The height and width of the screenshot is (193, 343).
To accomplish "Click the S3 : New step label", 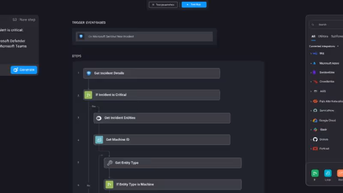I will (24, 20).
